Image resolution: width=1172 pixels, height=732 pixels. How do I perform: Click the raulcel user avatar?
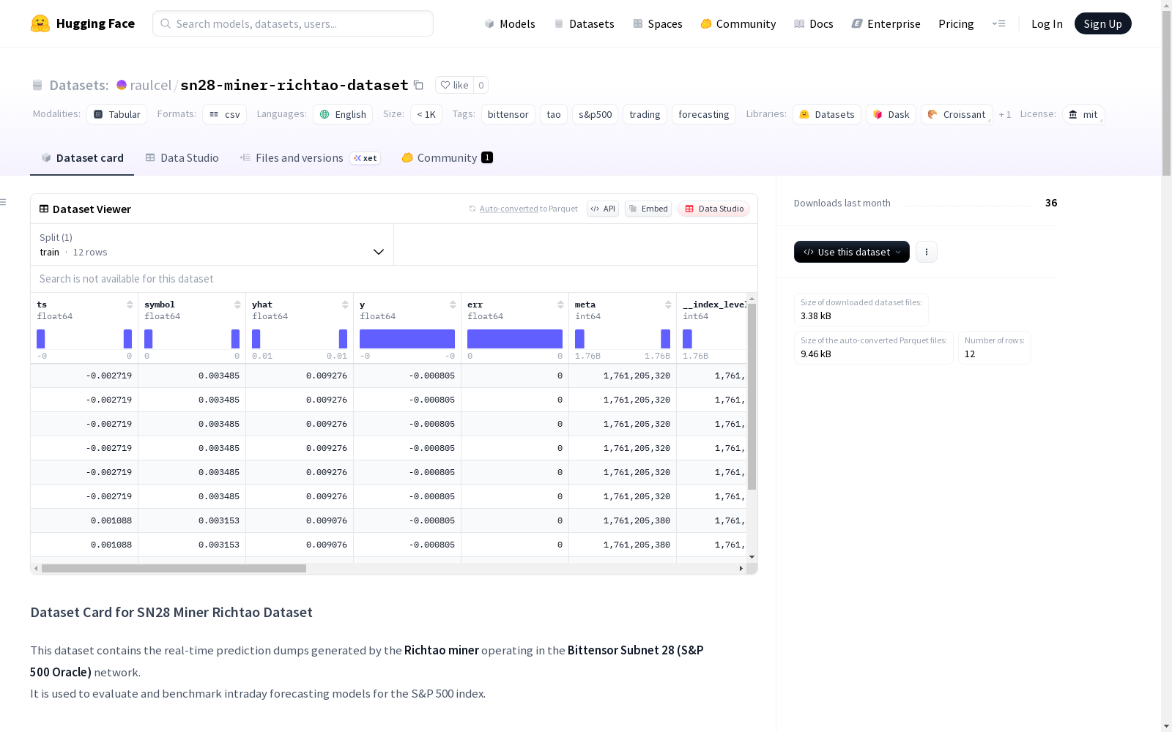(122, 85)
